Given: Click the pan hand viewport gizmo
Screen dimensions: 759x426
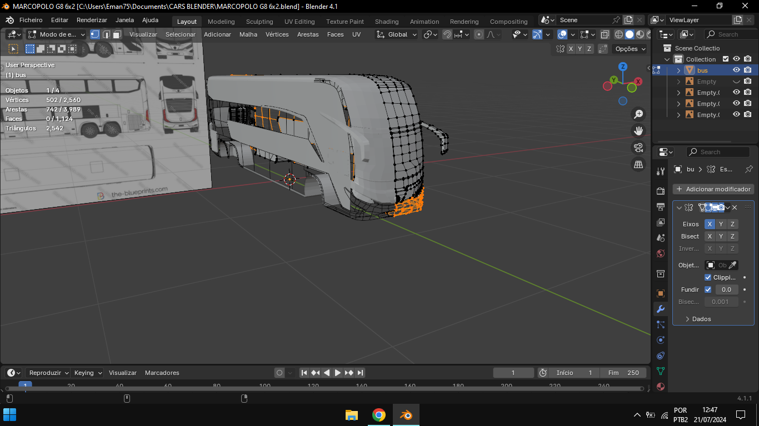Looking at the screenshot, I should pos(638,131).
